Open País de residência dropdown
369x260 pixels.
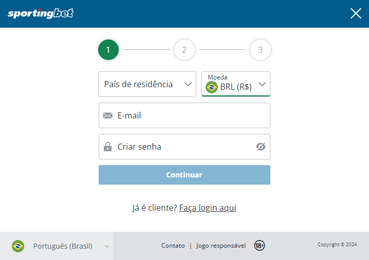[147, 84]
